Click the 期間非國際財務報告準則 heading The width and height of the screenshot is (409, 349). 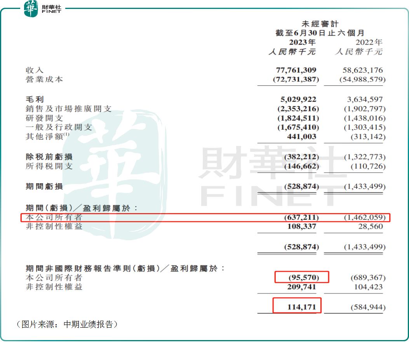coord(125,269)
